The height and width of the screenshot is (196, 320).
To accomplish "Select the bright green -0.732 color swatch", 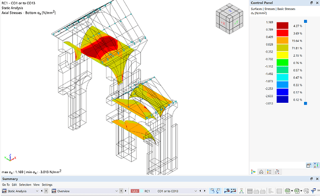I will click(x=283, y=63).
